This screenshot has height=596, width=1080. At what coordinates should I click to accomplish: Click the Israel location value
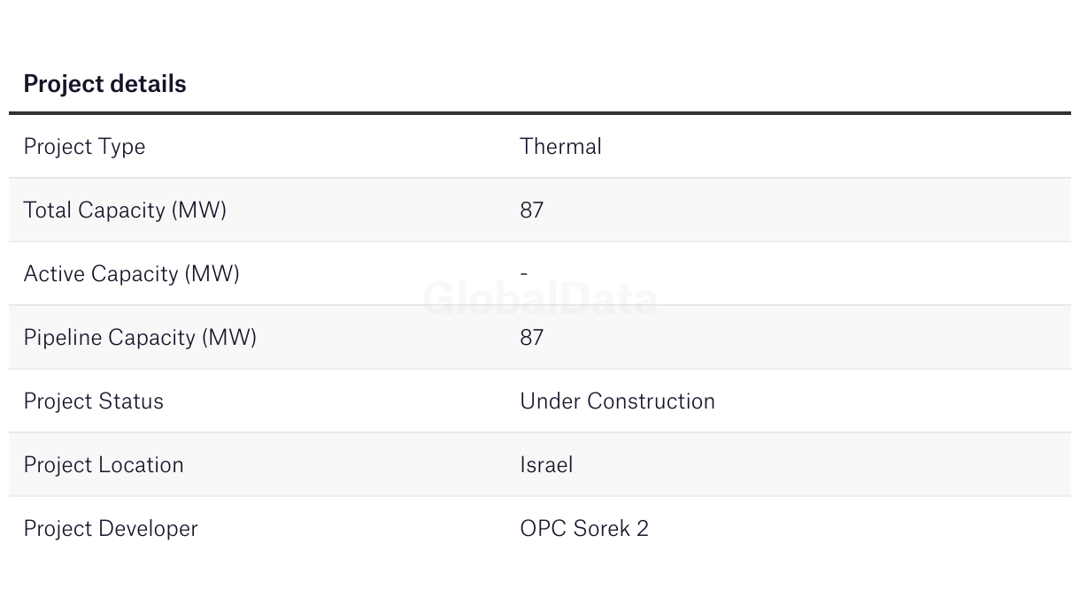tap(546, 465)
